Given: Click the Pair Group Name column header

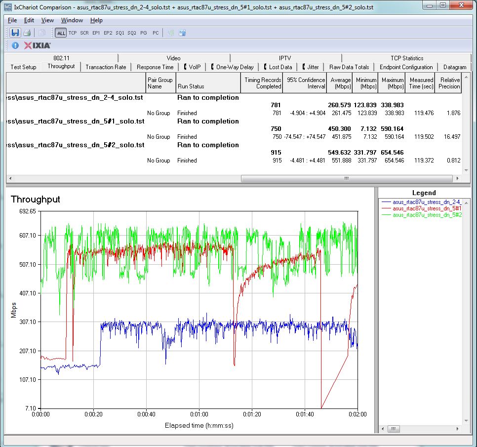Looking at the screenshot, I should (160, 83).
